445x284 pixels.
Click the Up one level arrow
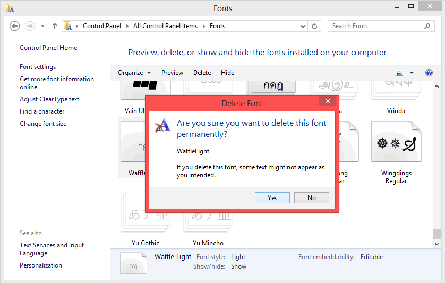point(55,26)
